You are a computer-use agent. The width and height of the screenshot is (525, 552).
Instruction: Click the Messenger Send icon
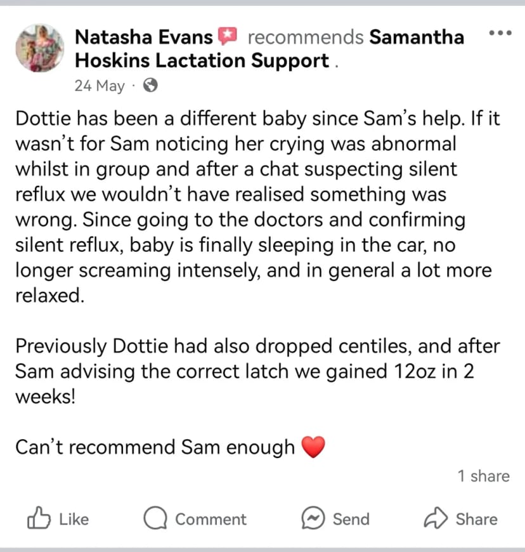(x=313, y=518)
